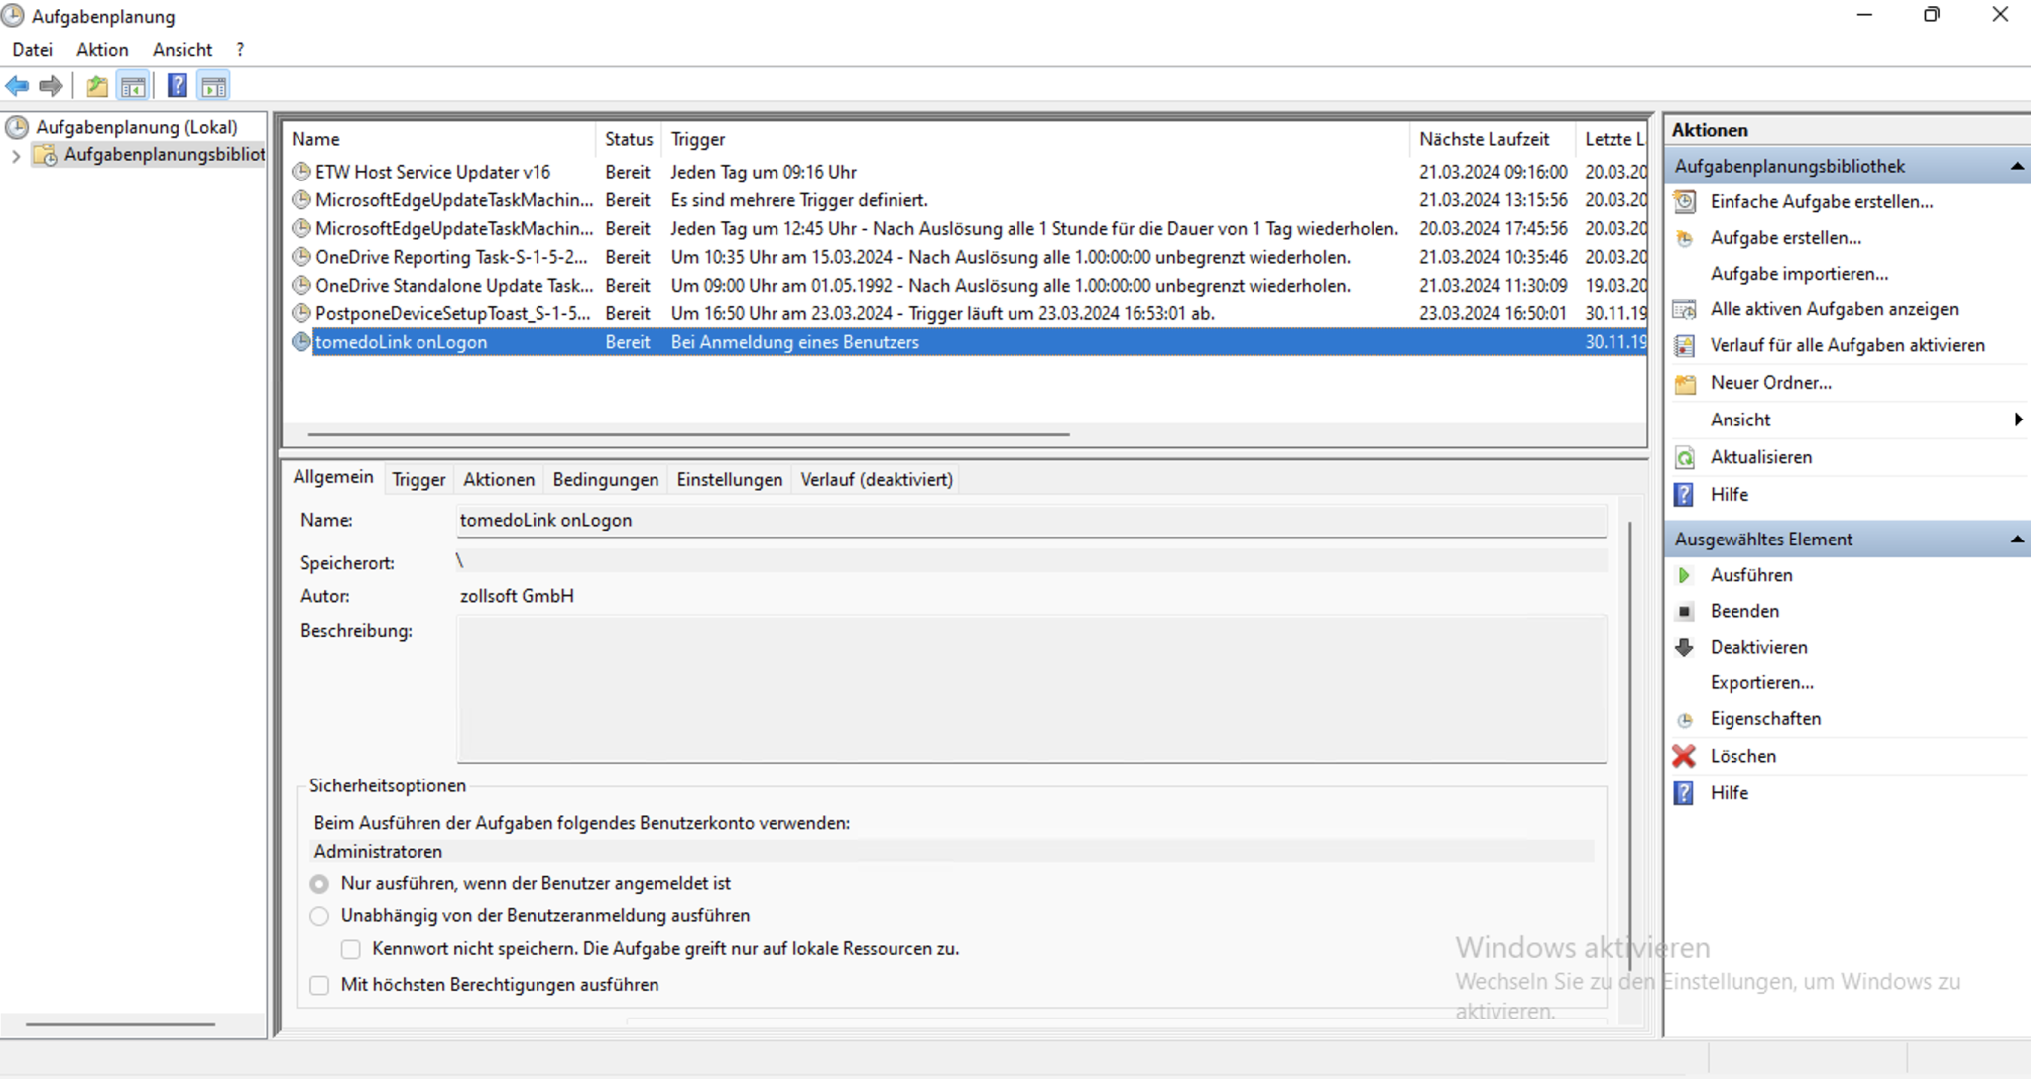Open the Ansicht submenu arrow in Aktionen
Image resolution: width=2031 pixels, height=1079 pixels.
pos(2018,420)
